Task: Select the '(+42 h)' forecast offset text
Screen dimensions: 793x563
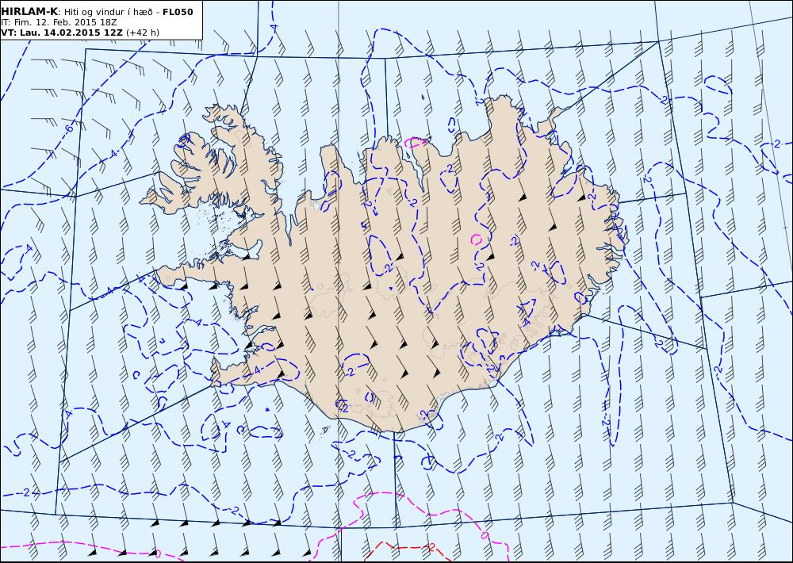Action: coord(143,33)
